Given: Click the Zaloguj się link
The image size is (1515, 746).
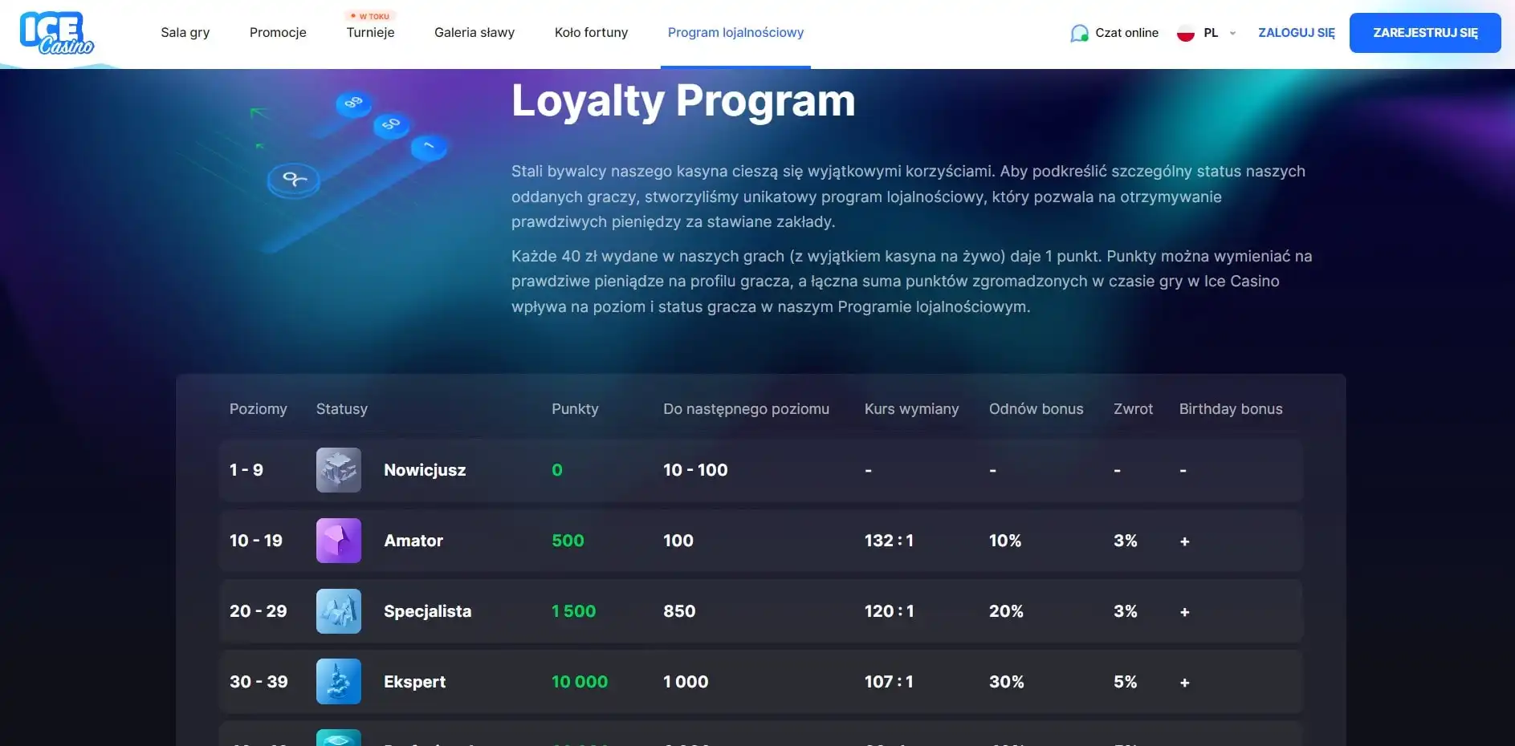Looking at the screenshot, I should click(1296, 33).
